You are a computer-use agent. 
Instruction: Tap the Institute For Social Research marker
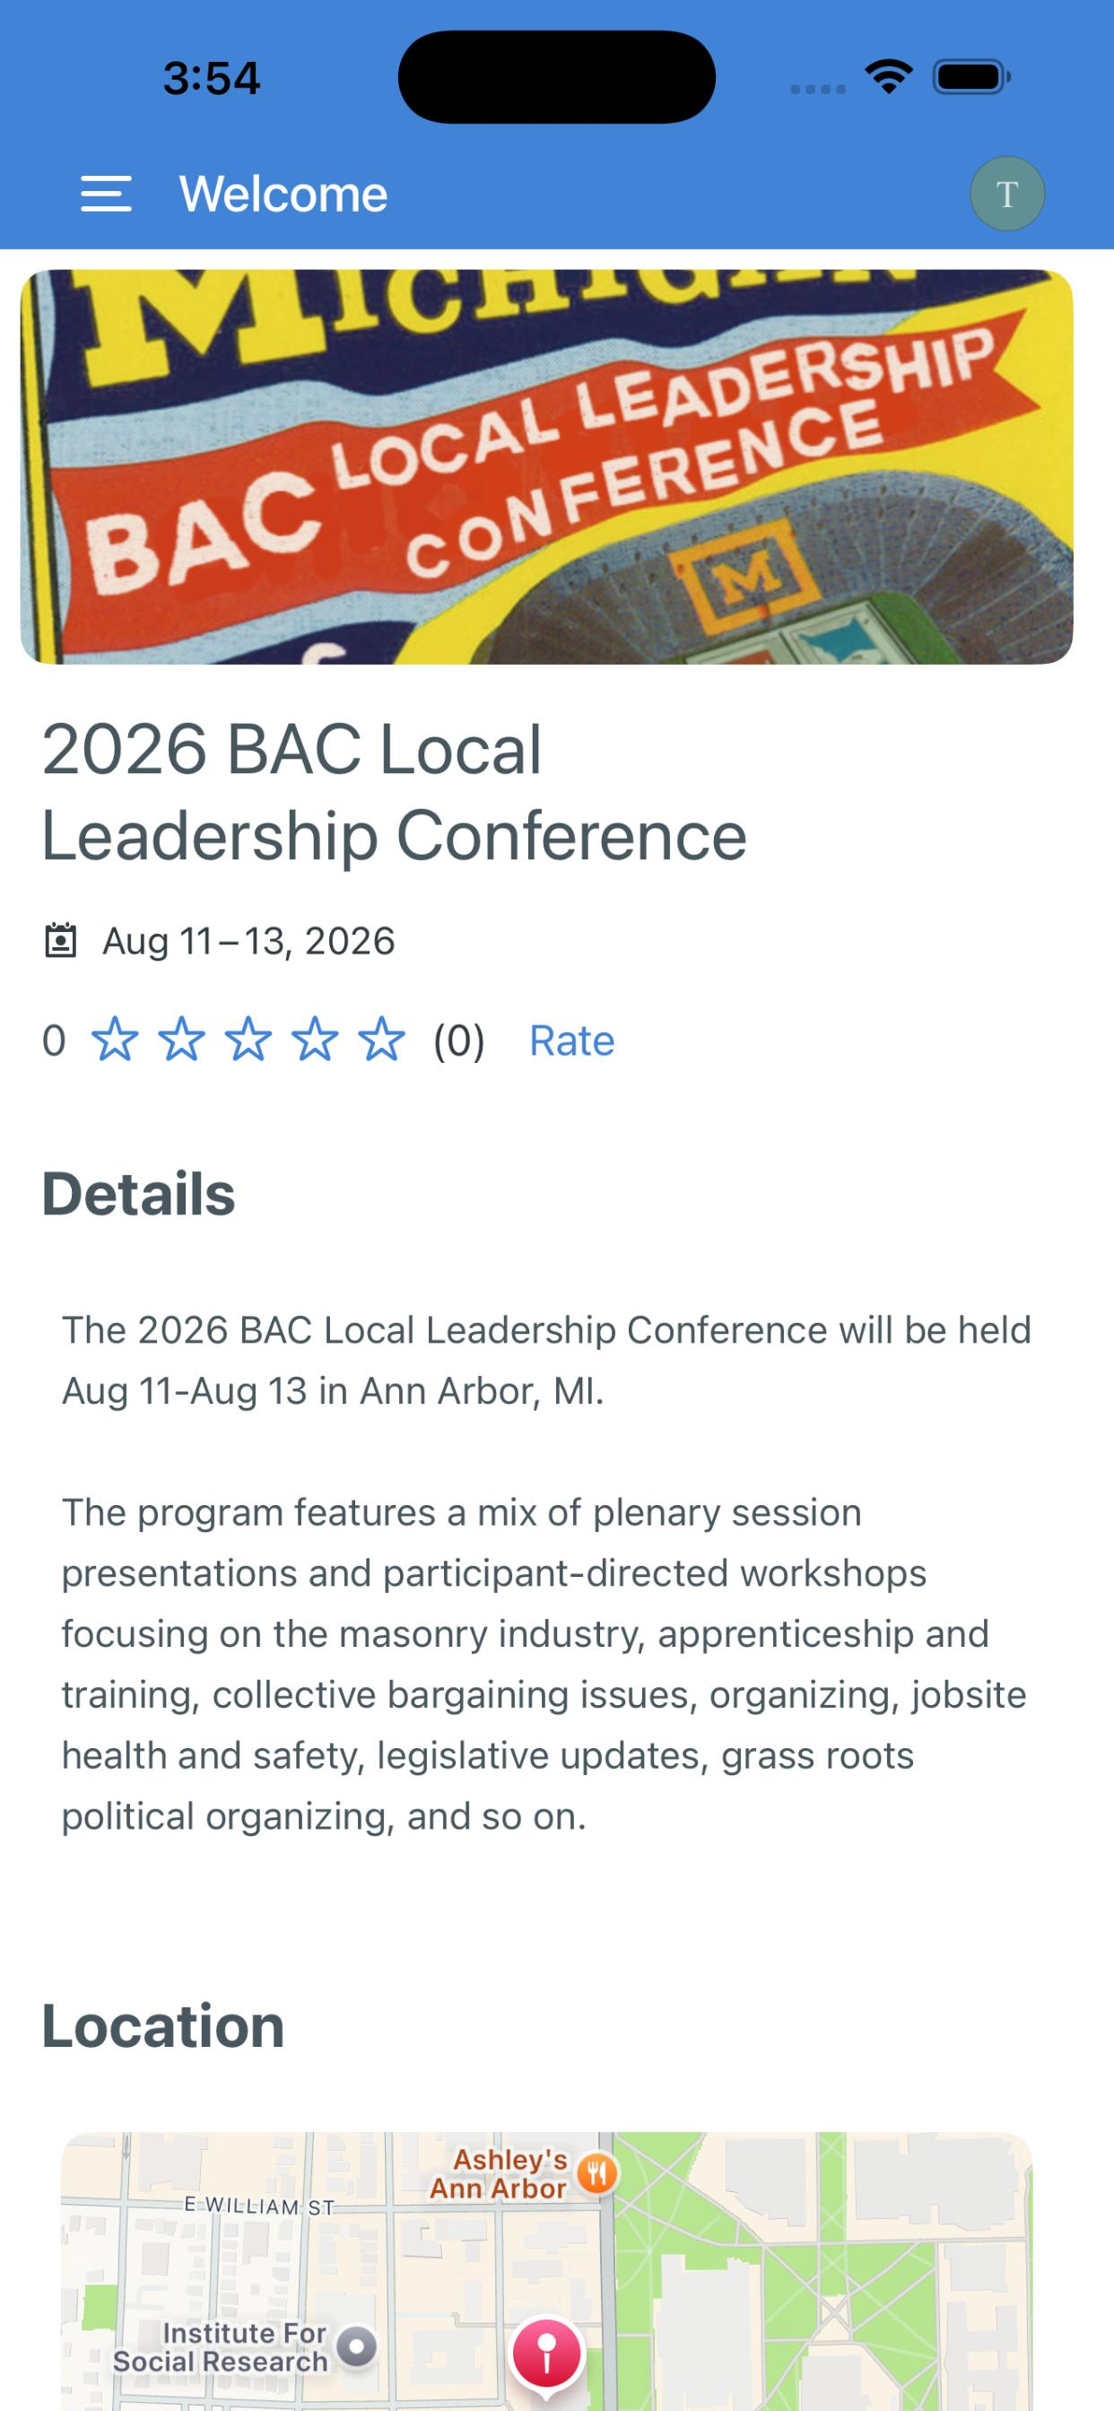coord(356,2346)
